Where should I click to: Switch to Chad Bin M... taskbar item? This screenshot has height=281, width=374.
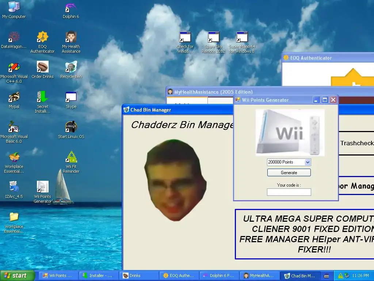[299, 276]
